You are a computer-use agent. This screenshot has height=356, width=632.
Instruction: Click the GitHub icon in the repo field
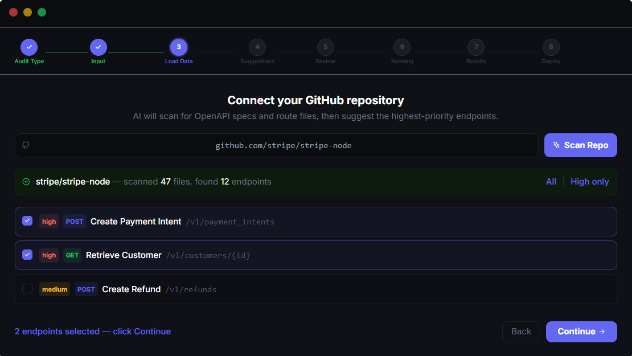26,145
